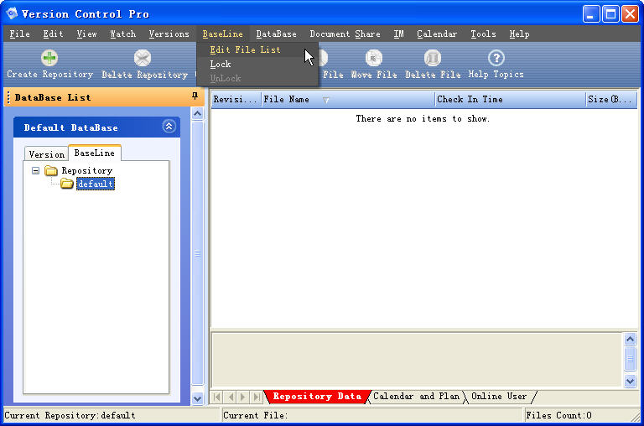
Task: Click the File Name column sort arrow
Action: coord(325,100)
